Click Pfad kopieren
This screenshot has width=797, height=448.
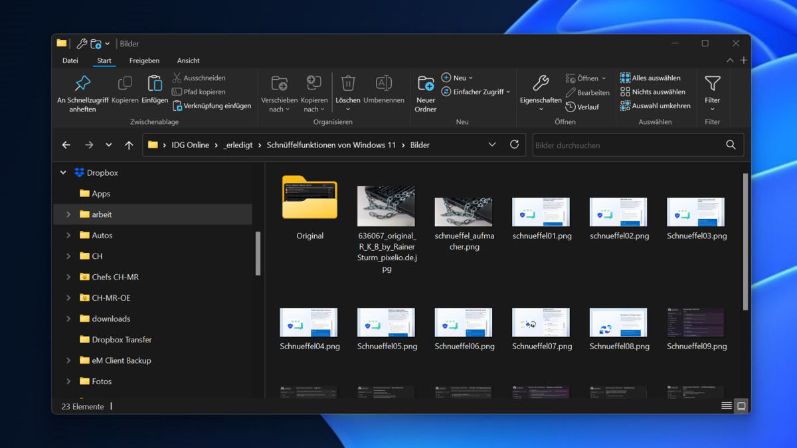(199, 92)
